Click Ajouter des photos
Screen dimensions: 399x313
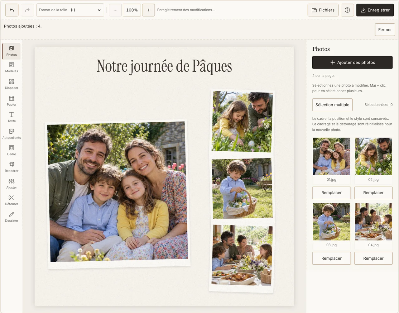(x=352, y=62)
